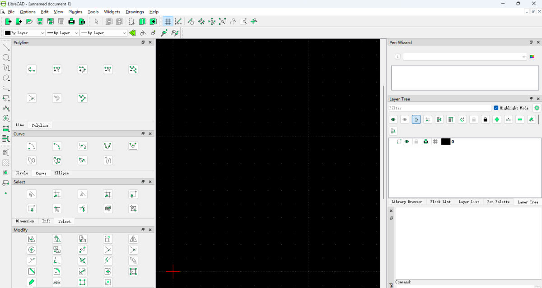Open the Layer Tree settings gear
The width and height of the screenshot is (542, 288).
[x=537, y=108]
